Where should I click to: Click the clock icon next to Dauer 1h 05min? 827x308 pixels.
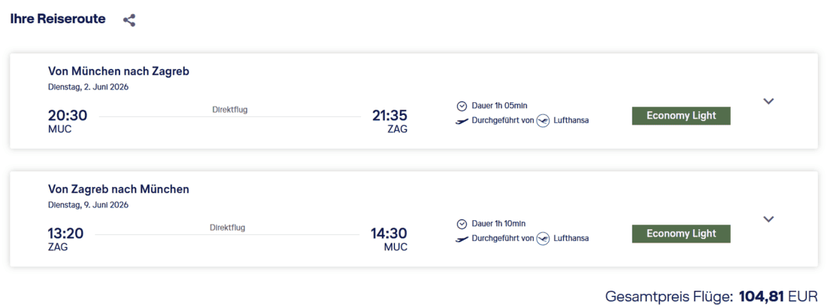[x=462, y=106]
